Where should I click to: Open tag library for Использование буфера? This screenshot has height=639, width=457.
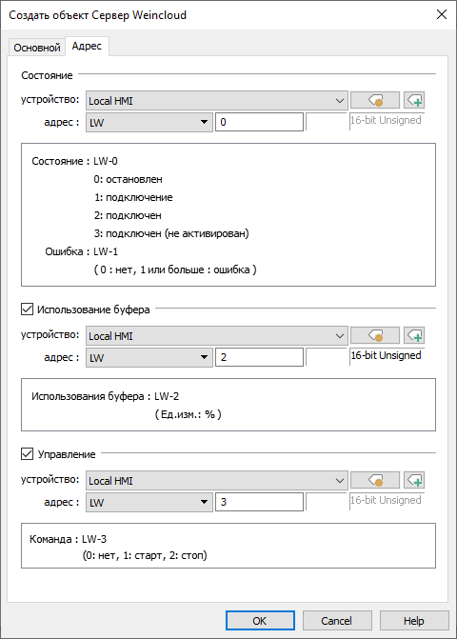point(375,335)
